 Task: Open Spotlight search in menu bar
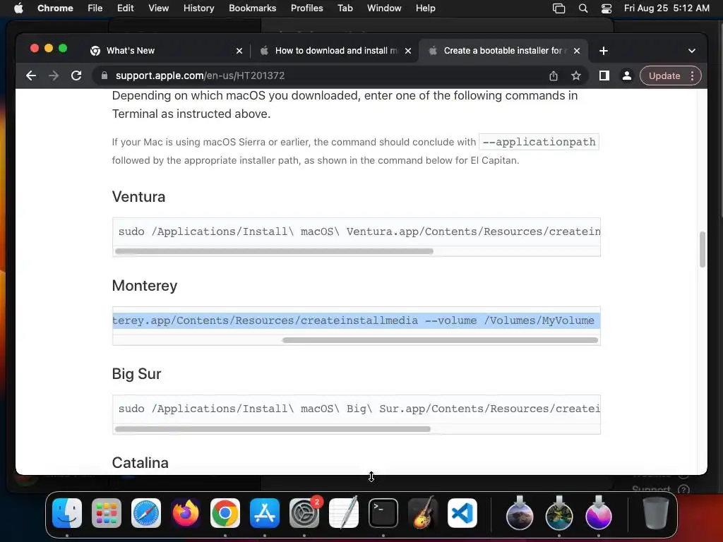click(582, 8)
